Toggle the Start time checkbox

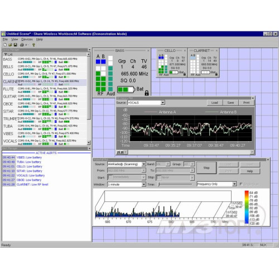(x=110, y=177)
